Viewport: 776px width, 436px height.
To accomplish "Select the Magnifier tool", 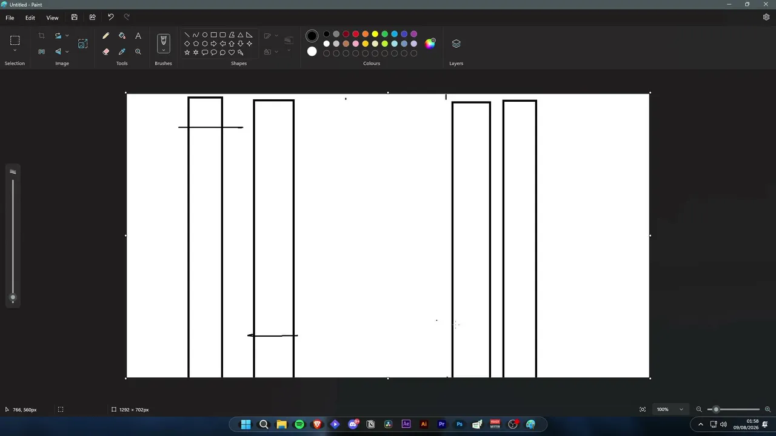I will (x=138, y=51).
